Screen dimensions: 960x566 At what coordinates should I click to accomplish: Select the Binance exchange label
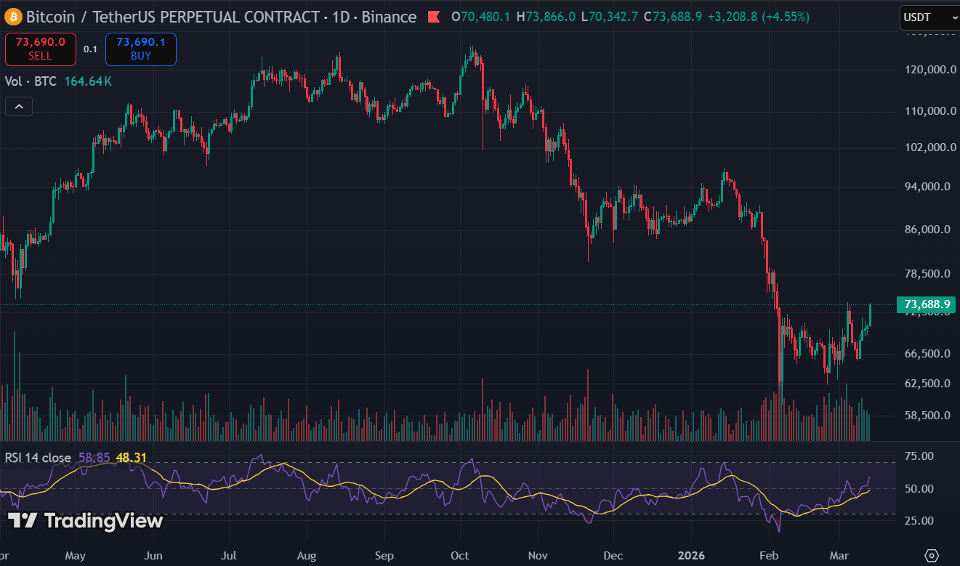point(390,17)
